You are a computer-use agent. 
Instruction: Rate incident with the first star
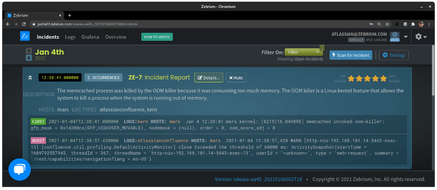pyautogui.click(x=351, y=78)
